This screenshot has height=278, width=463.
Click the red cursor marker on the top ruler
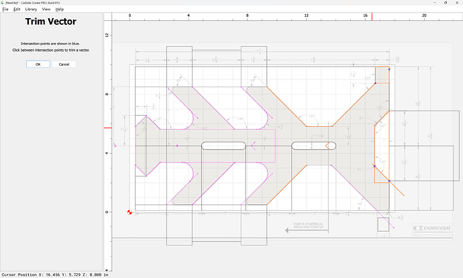372,17
